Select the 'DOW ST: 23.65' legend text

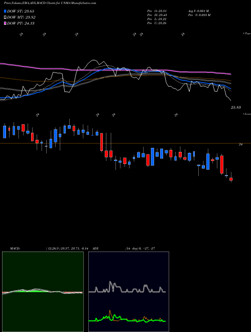click(x=21, y=11)
